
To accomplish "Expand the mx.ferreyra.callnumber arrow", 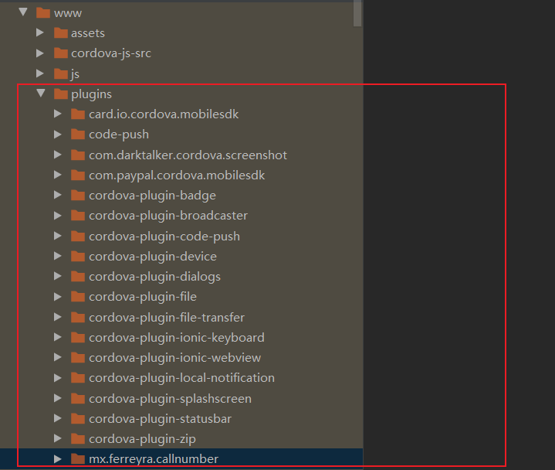I will [x=58, y=459].
